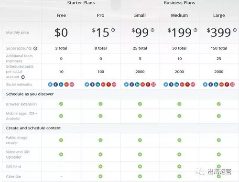The image size is (239, 182).
Task: Click the Calendar row label
Action: click(x=13, y=177)
